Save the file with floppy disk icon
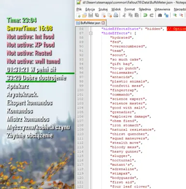186x189 pixels. point(91,16)
